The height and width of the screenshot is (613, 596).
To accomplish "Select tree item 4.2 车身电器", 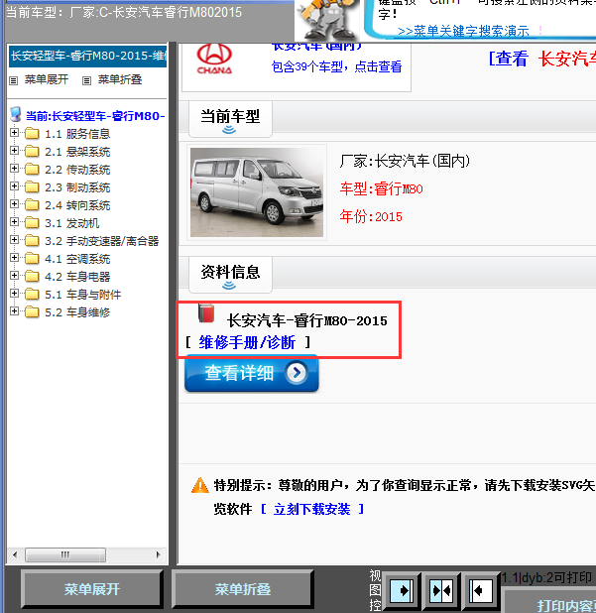I will tap(77, 277).
